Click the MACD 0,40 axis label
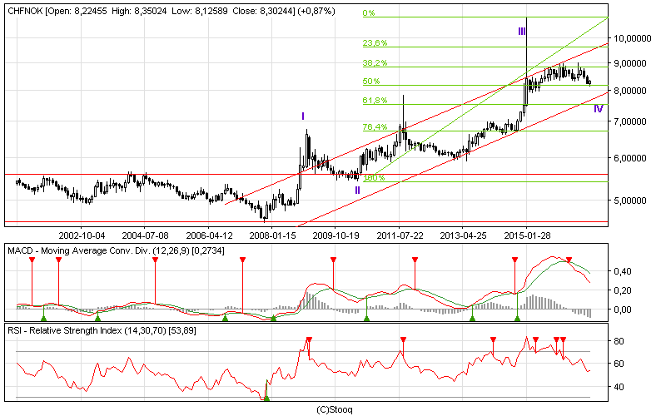 622,271
